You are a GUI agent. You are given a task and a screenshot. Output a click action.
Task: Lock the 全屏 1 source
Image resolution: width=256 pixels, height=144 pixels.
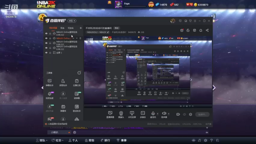(x=50, y=53)
